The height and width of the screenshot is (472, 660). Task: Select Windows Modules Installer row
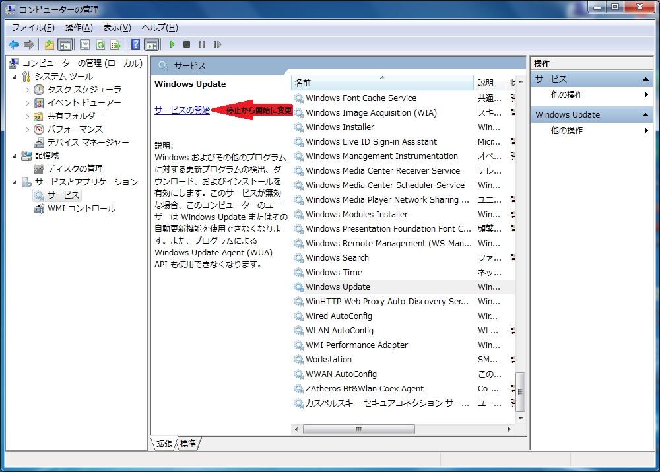click(x=404, y=215)
